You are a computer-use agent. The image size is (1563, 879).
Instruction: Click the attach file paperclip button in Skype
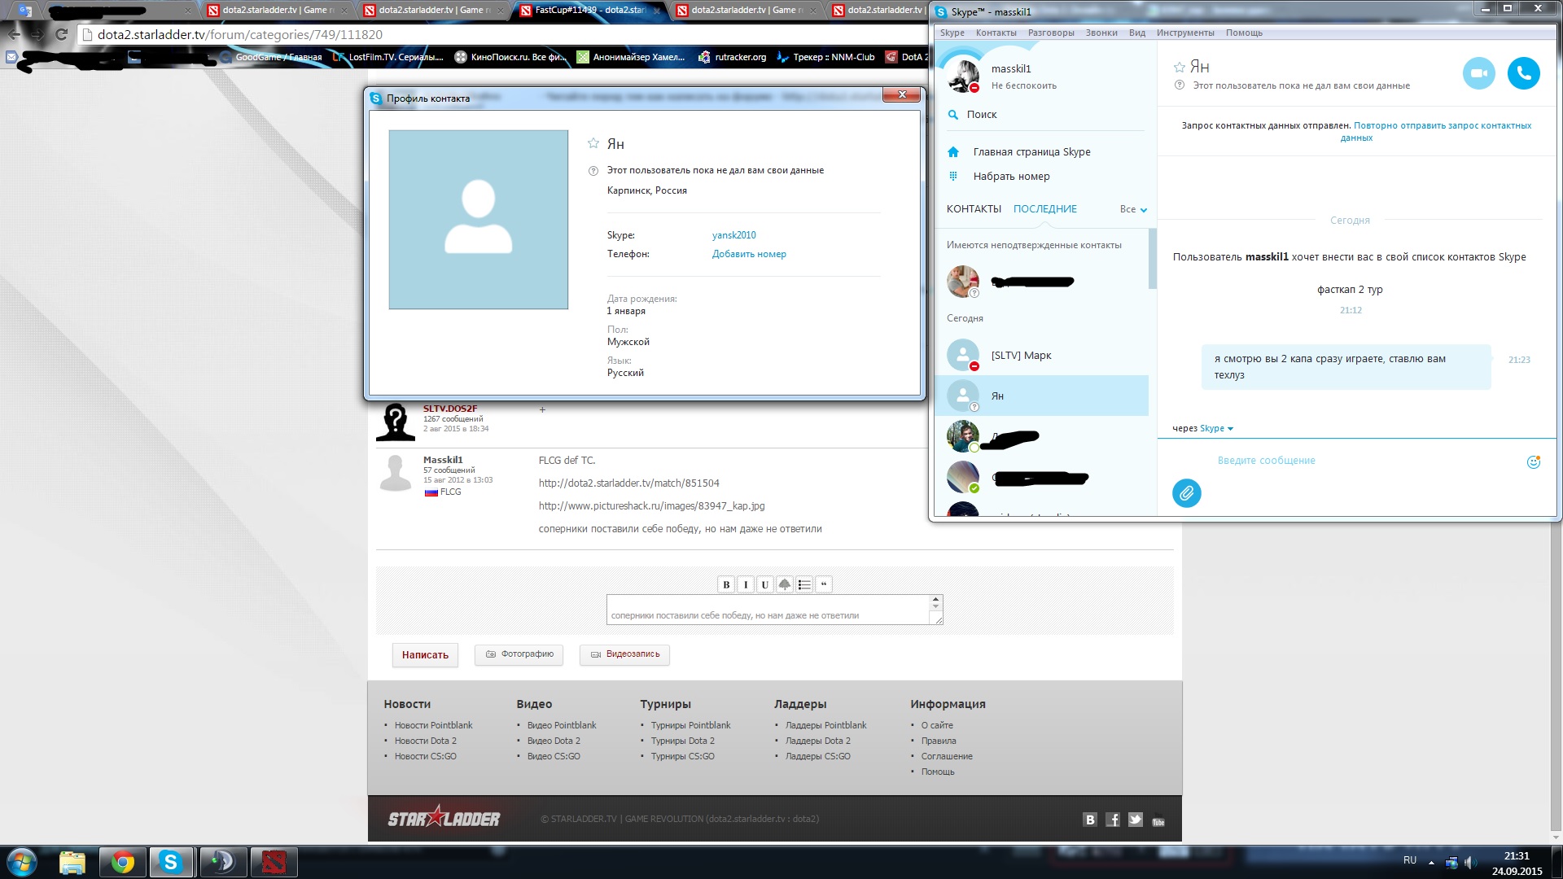pyautogui.click(x=1186, y=493)
